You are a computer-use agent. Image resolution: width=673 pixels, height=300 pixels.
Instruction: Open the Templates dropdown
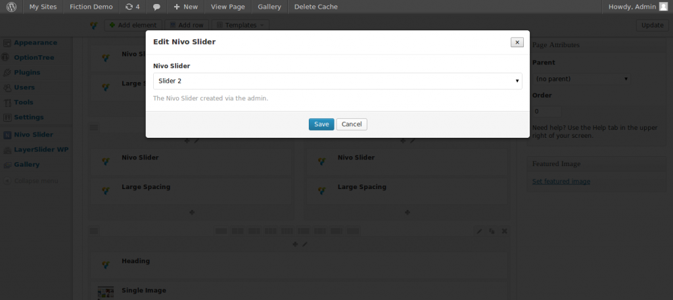(x=241, y=26)
